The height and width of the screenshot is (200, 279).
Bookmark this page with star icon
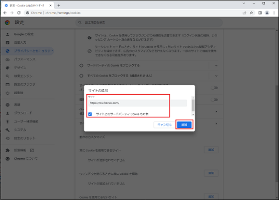[x=251, y=13]
